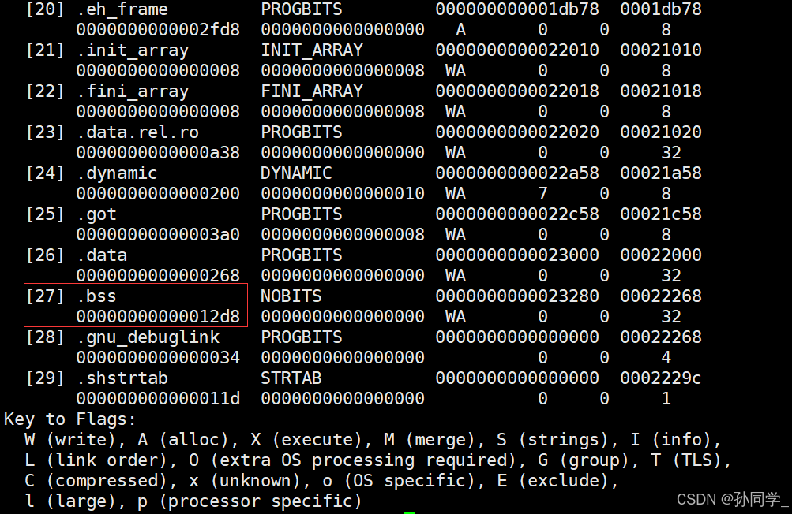This screenshot has width=792, height=514.
Task: Click address 0000000000022010
Action: click(x=517, y=50)
